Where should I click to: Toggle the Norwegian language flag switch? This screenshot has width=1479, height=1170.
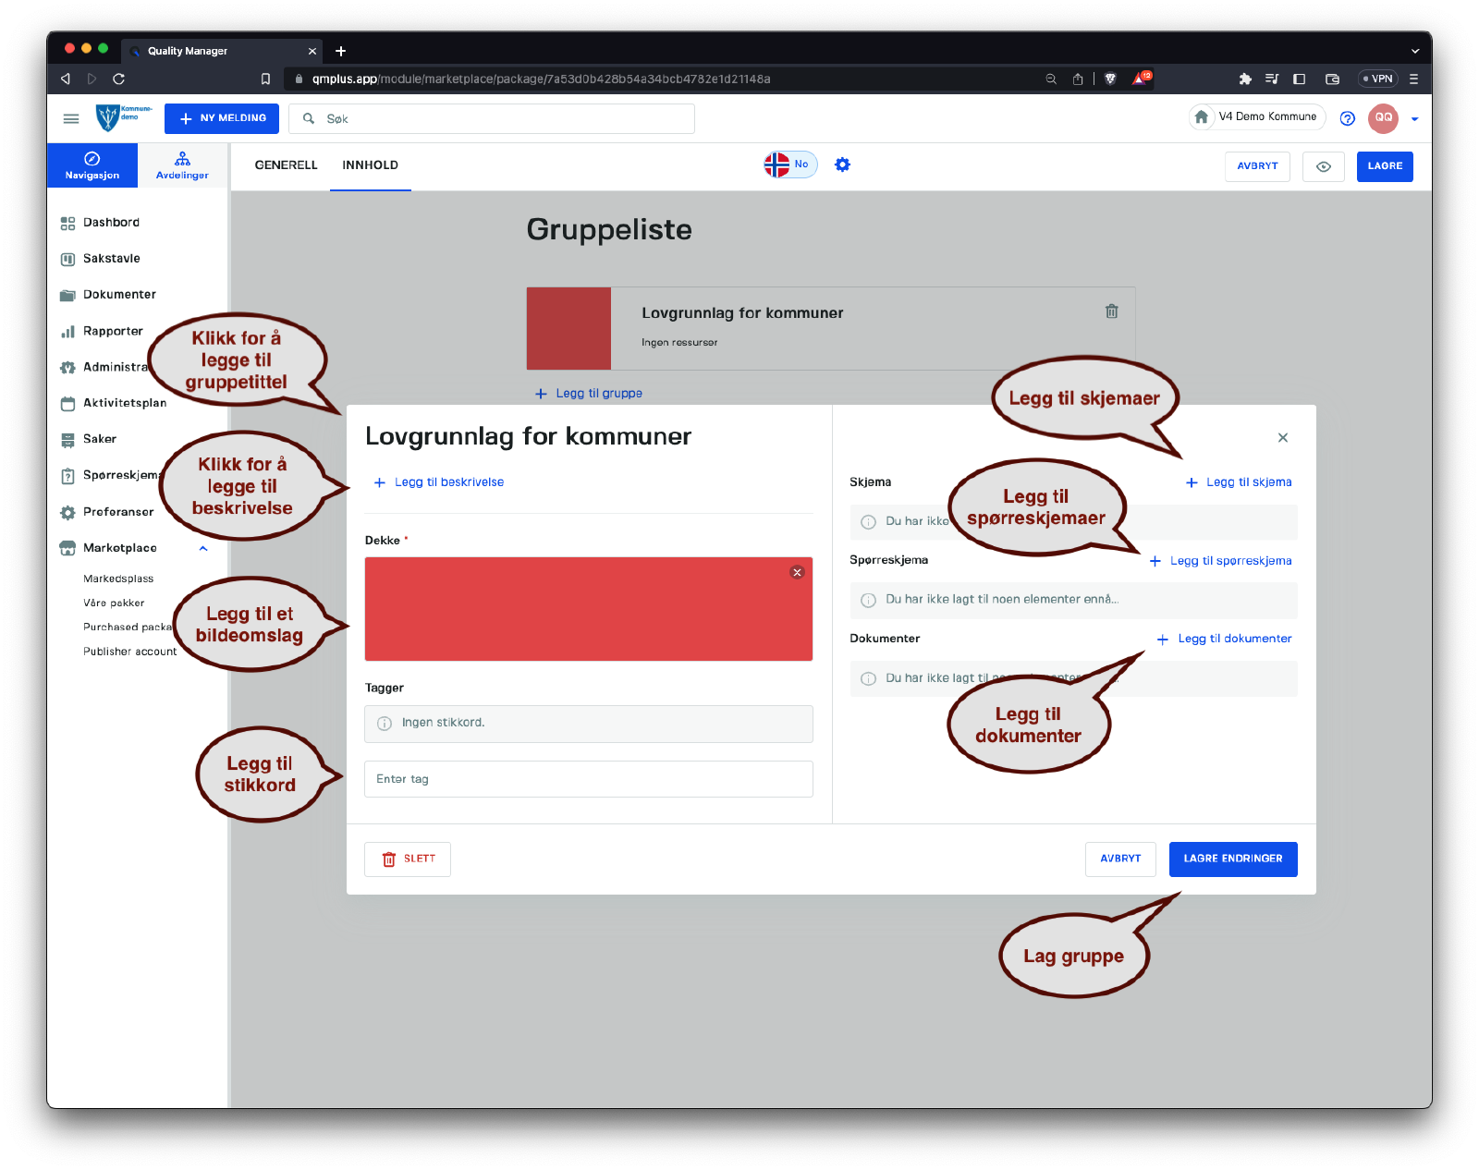(x=789, y=165)
